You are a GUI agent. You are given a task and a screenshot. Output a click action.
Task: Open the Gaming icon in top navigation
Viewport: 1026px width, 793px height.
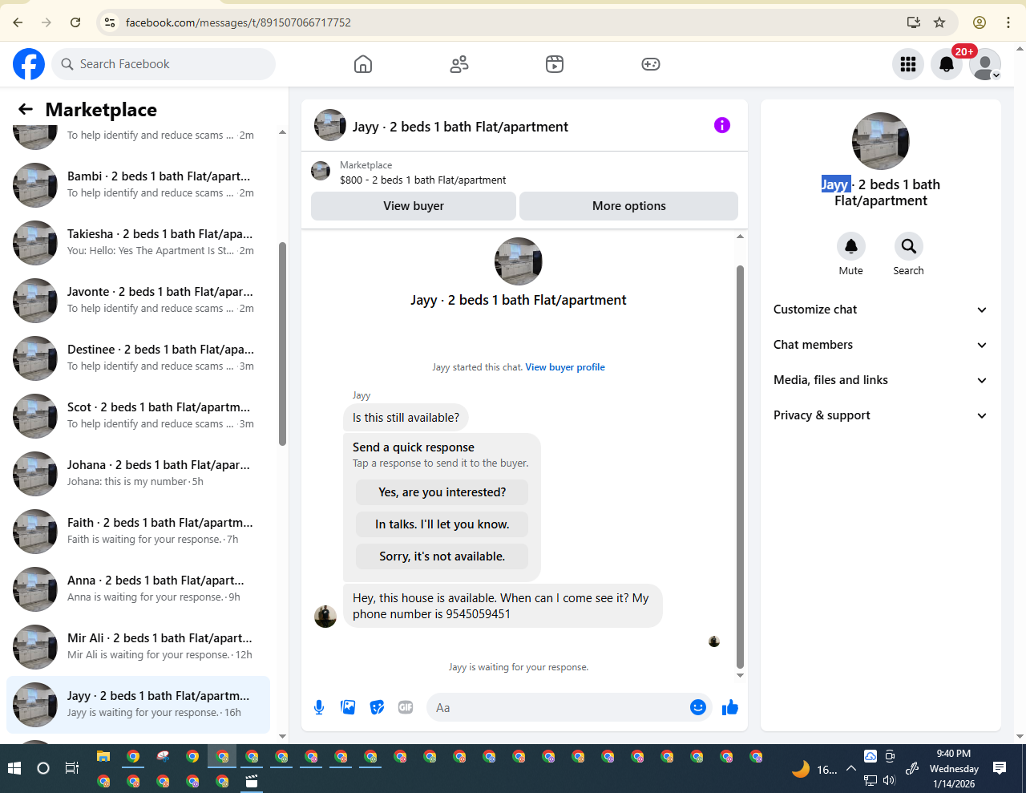click(x=651, y=64)
